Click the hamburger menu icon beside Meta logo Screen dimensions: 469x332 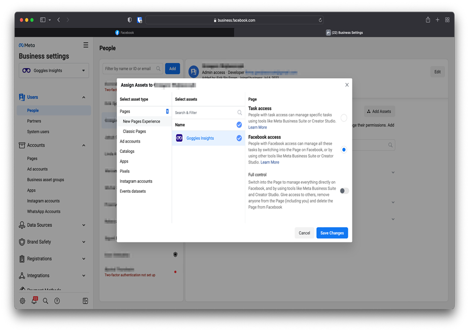point(86,45)
